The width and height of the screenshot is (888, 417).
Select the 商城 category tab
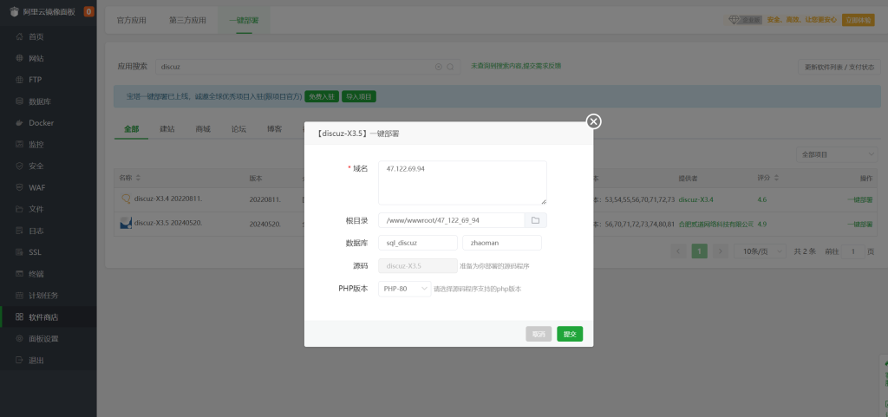click(x=203, y=129)
